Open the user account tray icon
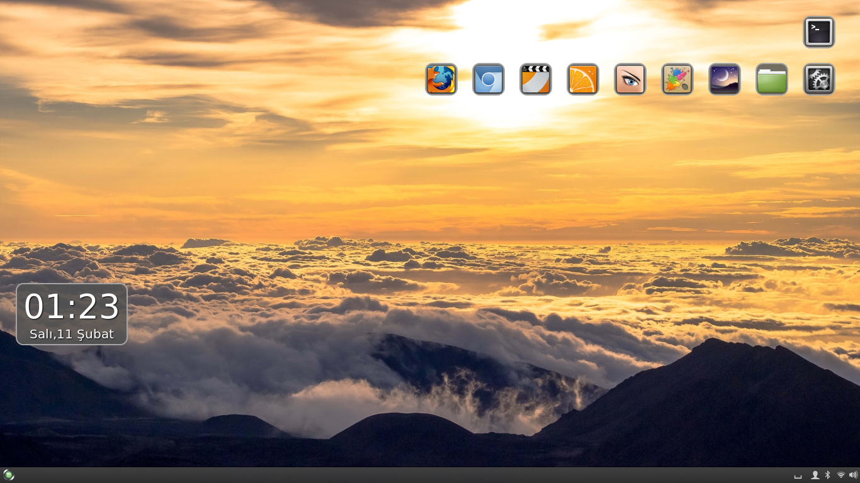860x483 pixels. pyautogui.click(x=815, y=475)
